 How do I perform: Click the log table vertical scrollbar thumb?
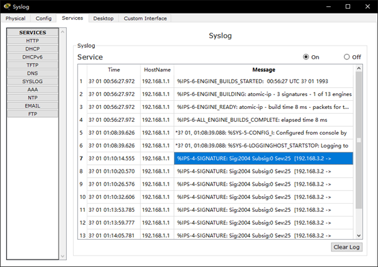pyautogui.click(x=359, y=140)
